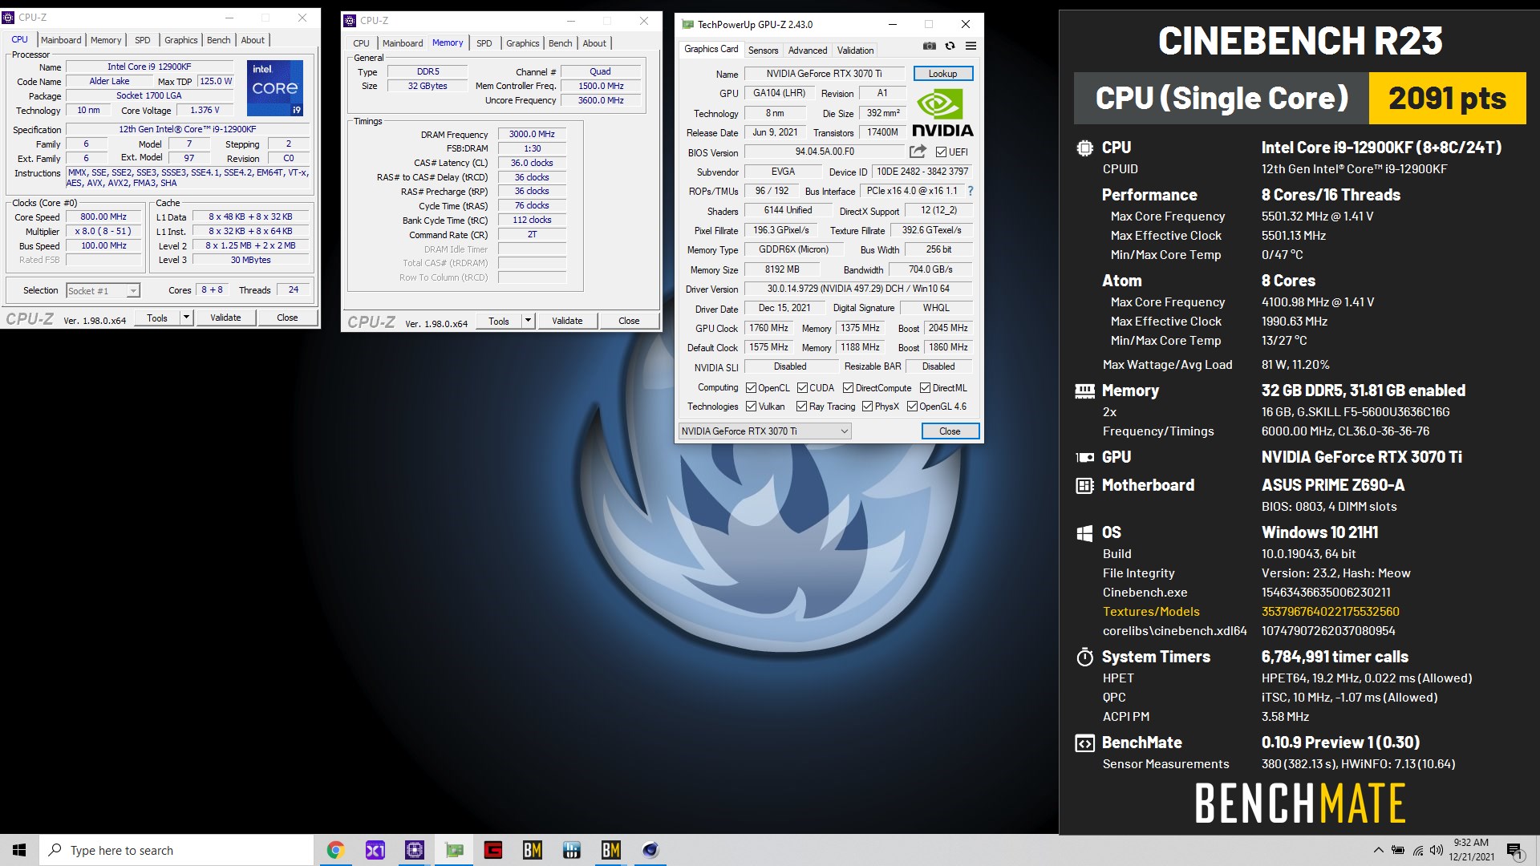Toggle the OpenCL checkbox
Screen dimensions: 1540x866
click(751, 388)
